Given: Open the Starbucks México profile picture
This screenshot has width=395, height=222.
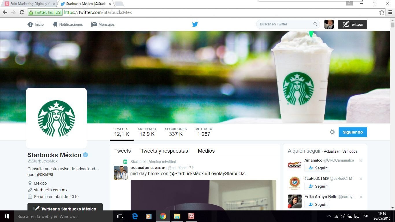Looking at the screenshot, I should (56, 118).
